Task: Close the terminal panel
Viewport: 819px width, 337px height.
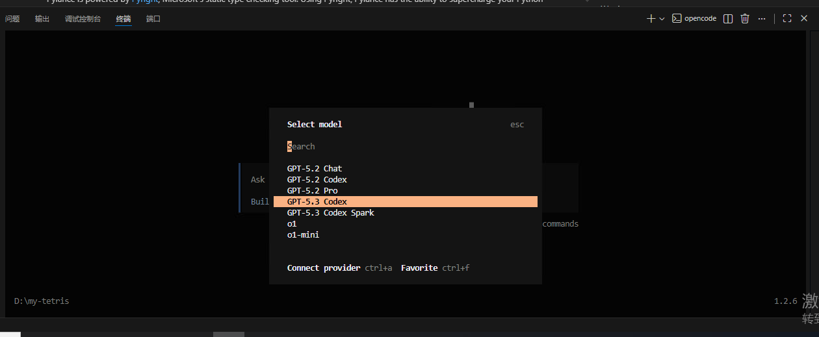Action: [x=804, y=19]
